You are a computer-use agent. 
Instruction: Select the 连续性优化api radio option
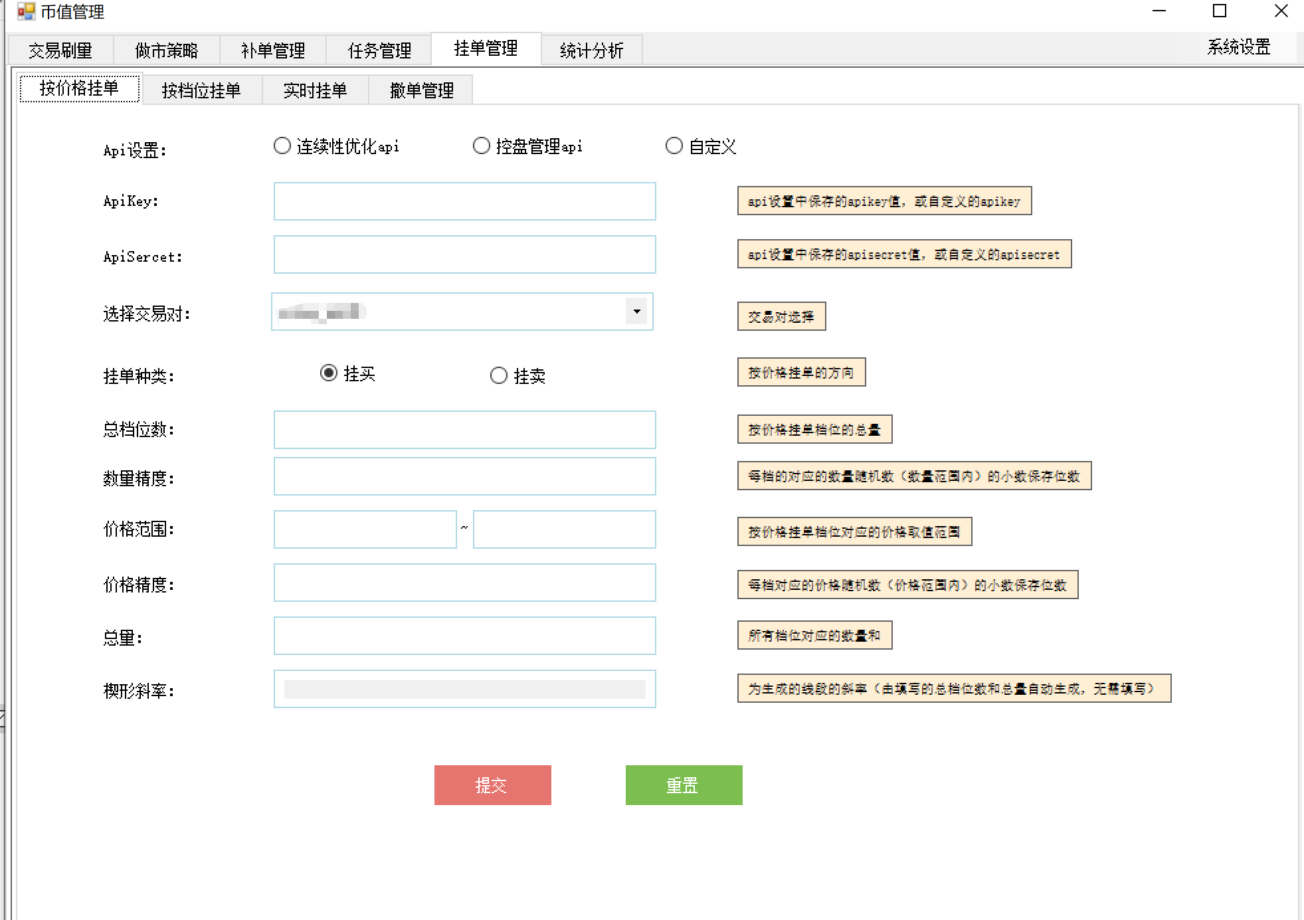(282, 146)
